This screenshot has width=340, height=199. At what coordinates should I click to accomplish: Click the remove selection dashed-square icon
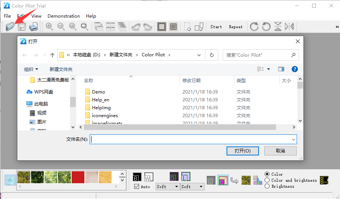[x=187, y=27]
